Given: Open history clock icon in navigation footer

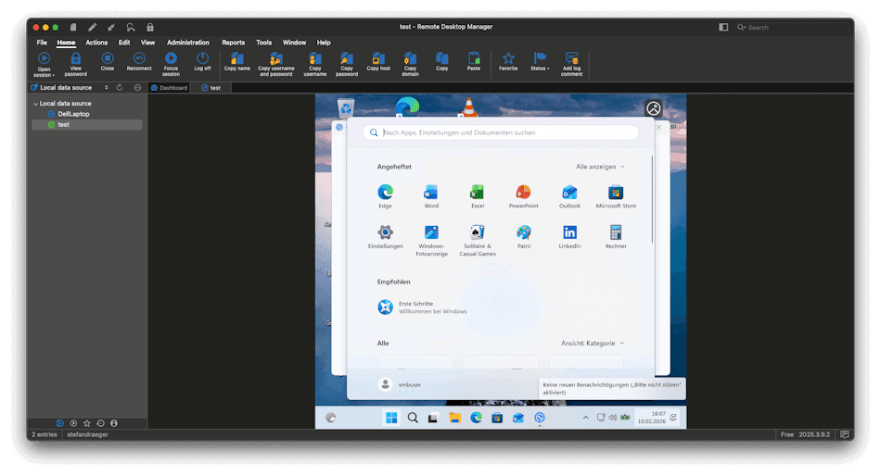Looking at the screenshot, I should (x=100, y=423).
